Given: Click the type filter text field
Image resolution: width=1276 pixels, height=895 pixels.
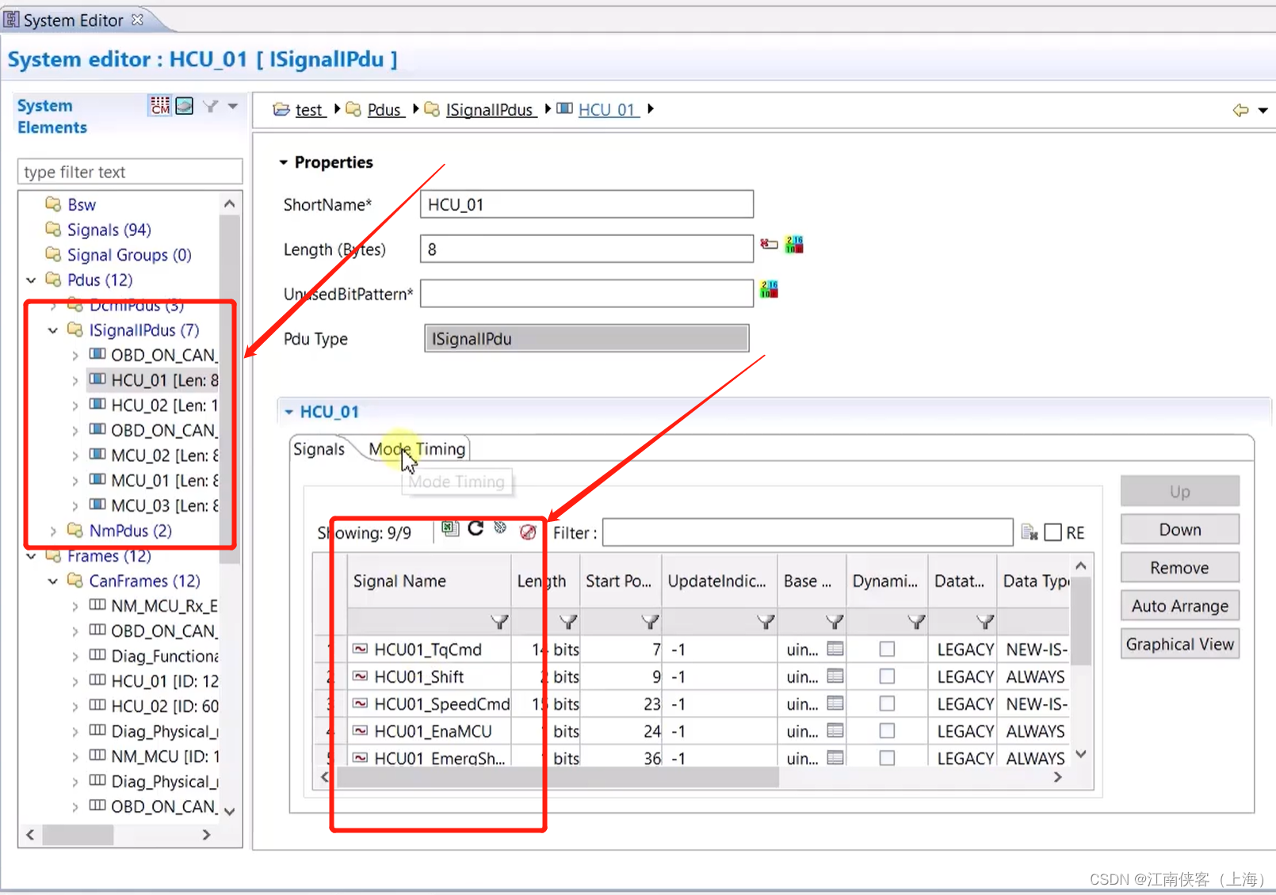Looking at the screenshot, I should 130,172.
